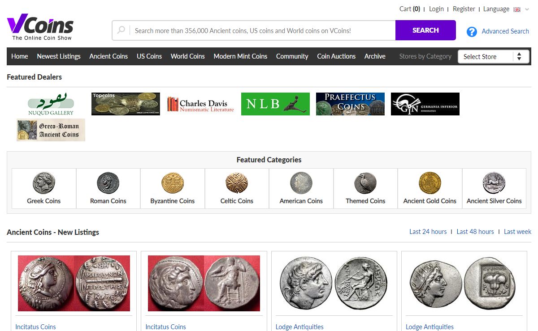Viewport: 538px width, 331px height.
Task: Open Lodge Antiquities listing with rose reverse
Action: click(x=464, y=283)
